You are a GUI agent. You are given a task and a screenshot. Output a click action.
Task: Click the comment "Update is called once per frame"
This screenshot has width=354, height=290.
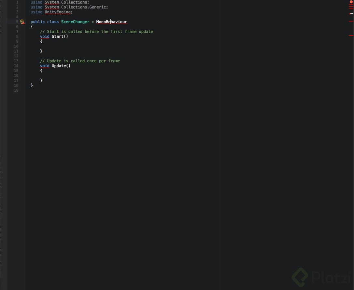80,61
